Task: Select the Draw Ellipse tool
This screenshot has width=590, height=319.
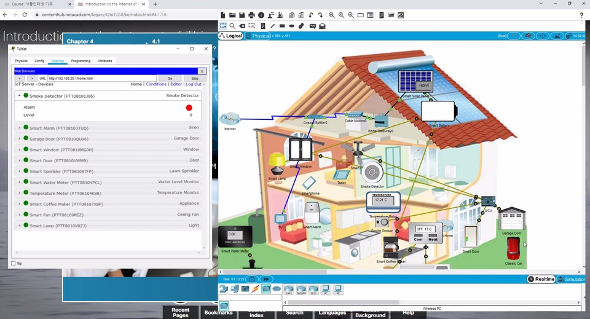Action: (x=291, y=26)
